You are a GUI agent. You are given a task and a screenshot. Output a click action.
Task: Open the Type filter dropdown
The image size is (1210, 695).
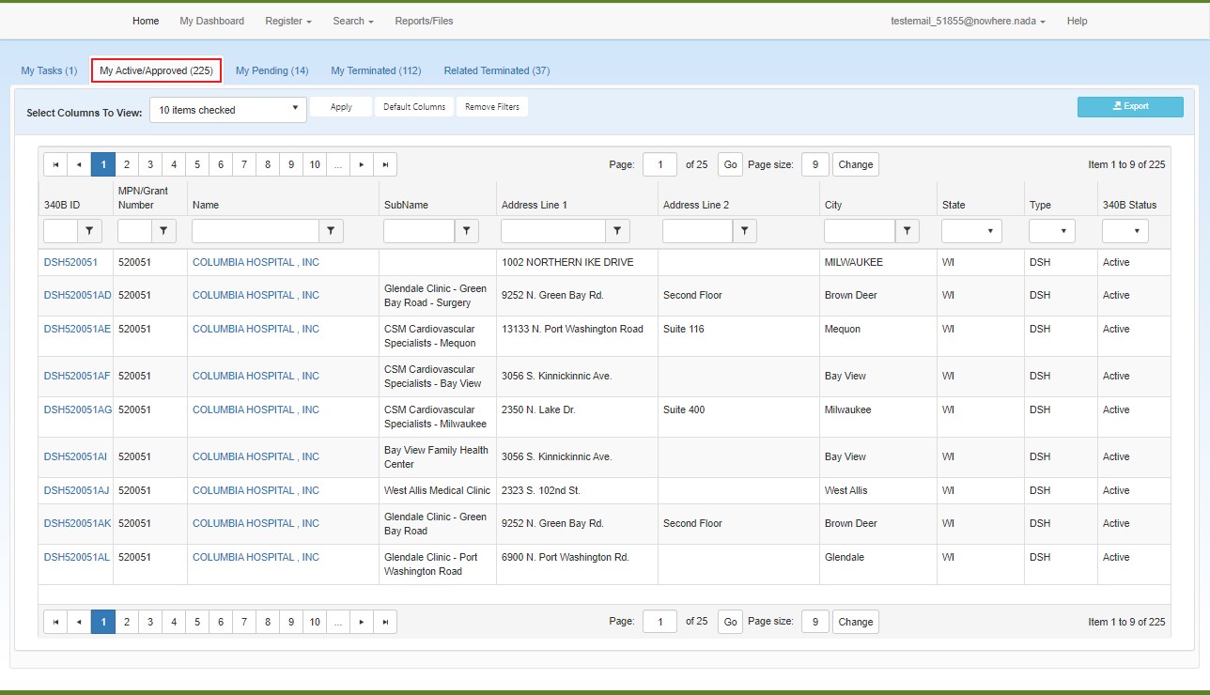click(x=1052, y=231)
